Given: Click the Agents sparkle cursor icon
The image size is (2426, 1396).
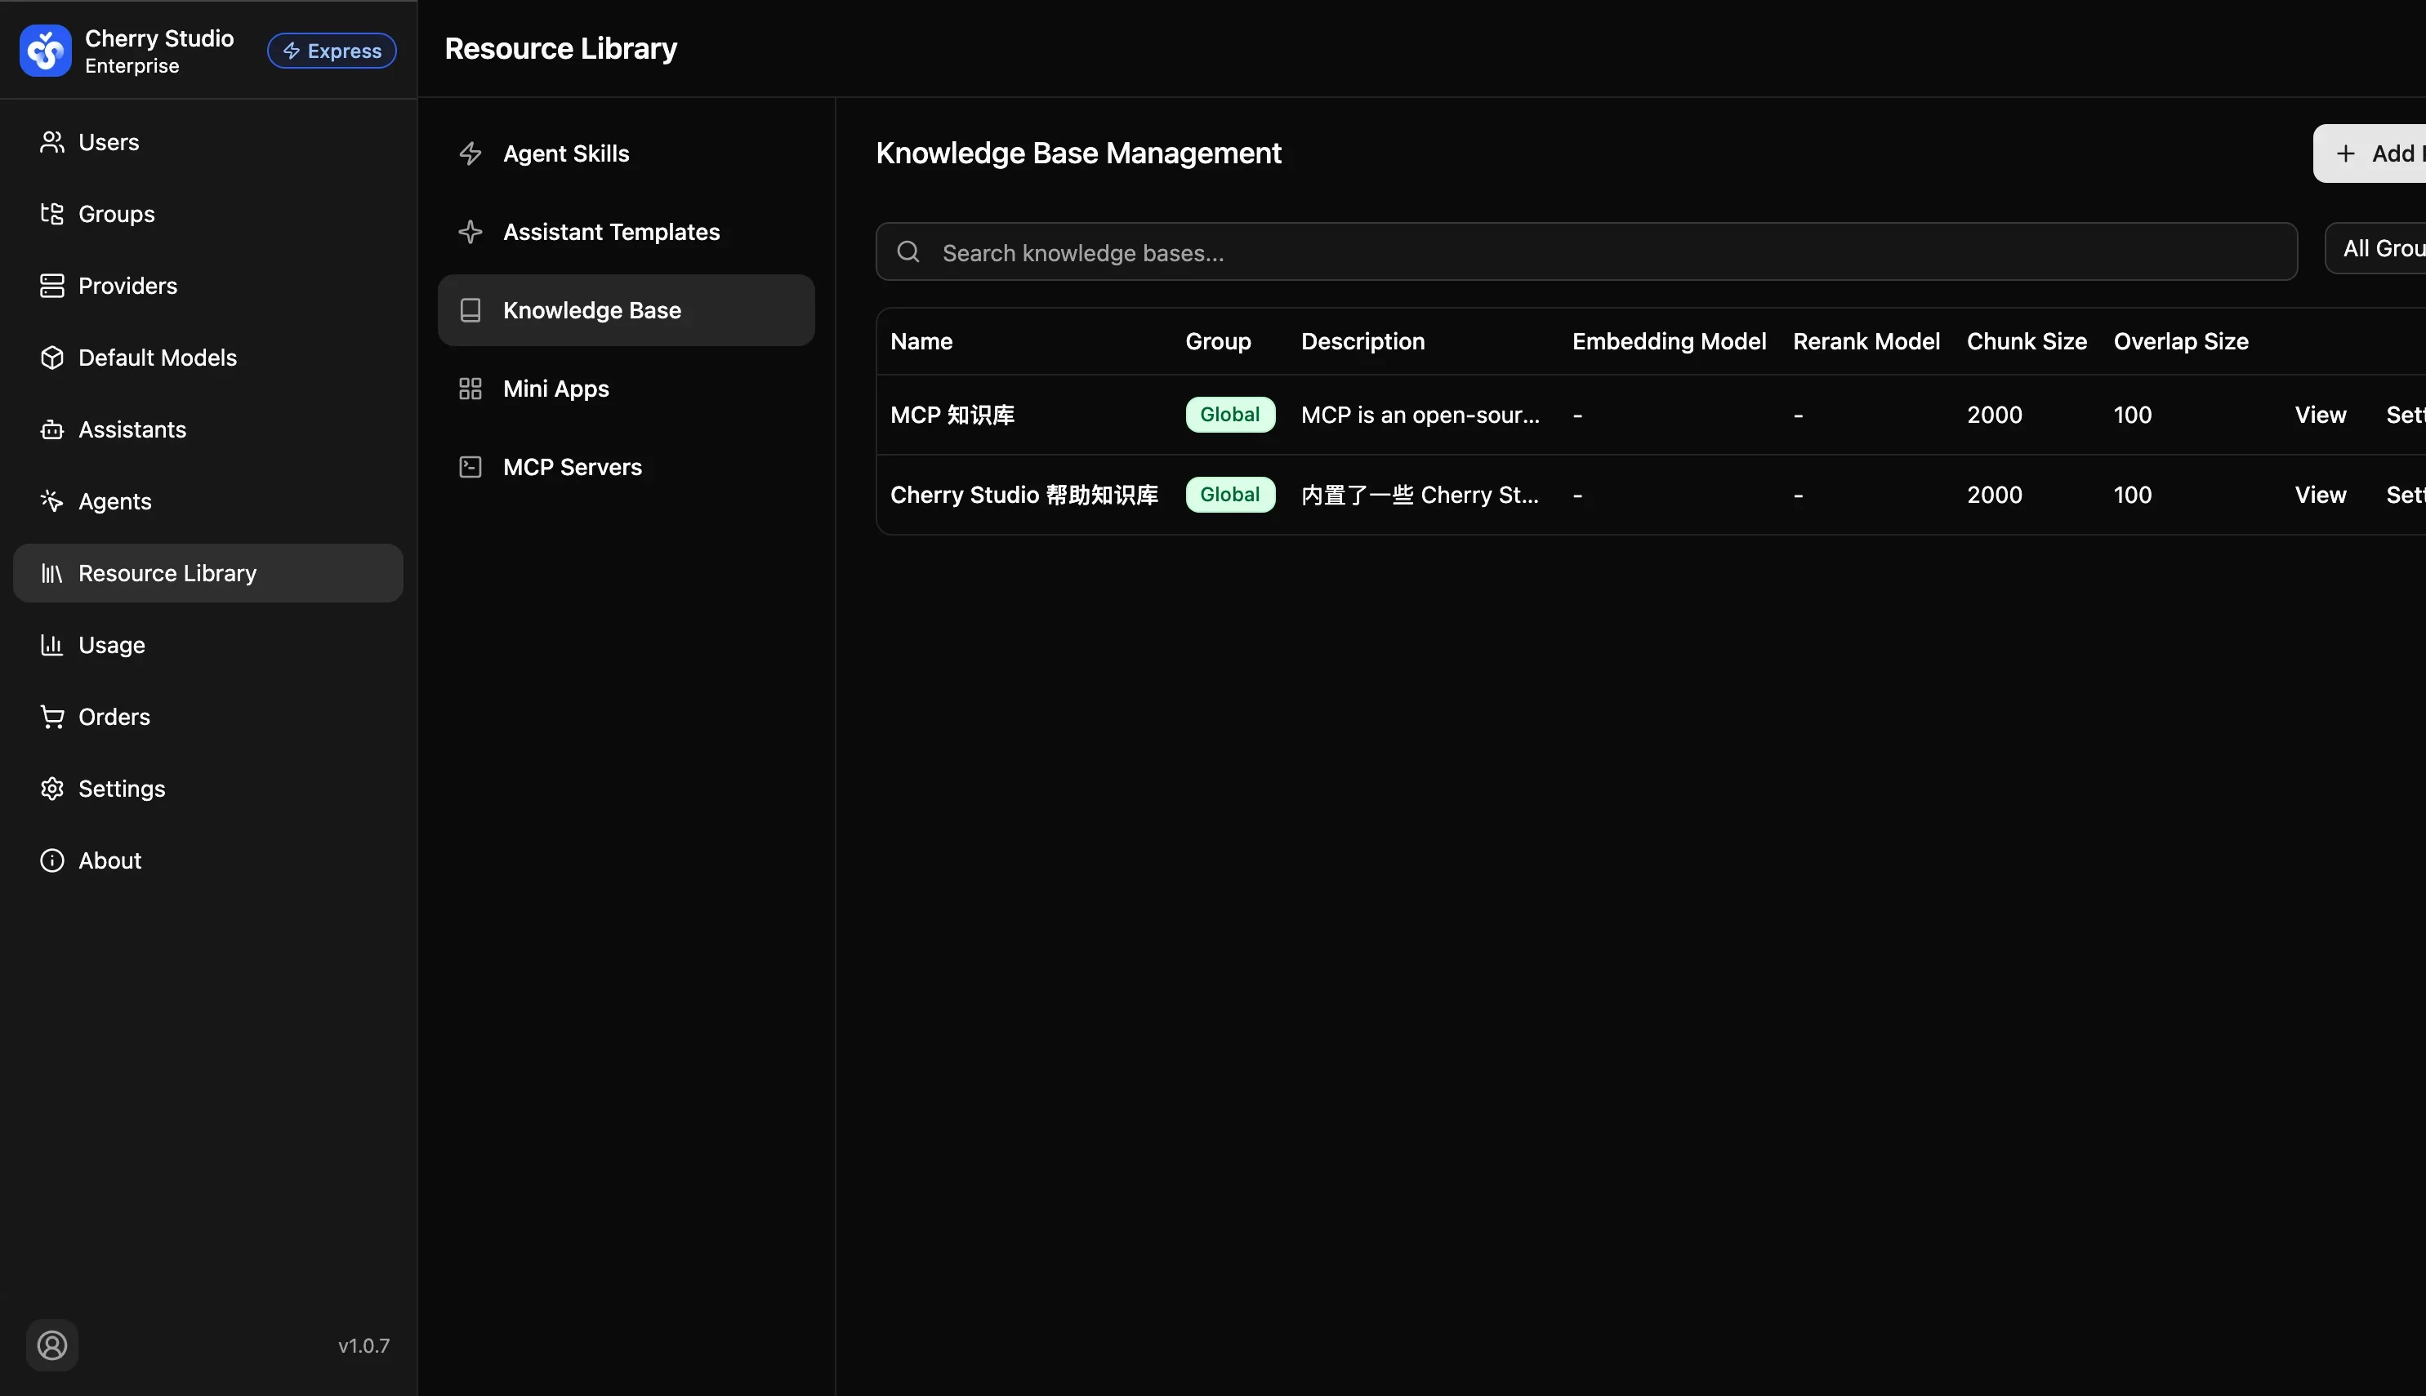Looking at the screenshot, I should coord(51,501).
